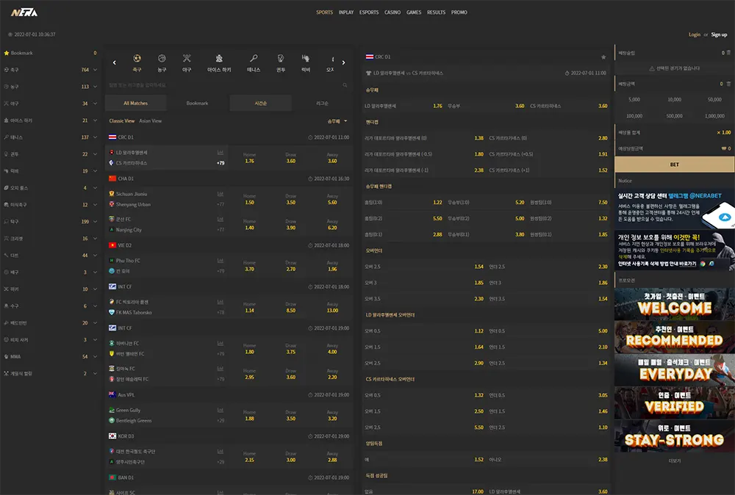
Task: Open the market type dropdown above match list
Action: pyautogui.click(x=337, y=121)
